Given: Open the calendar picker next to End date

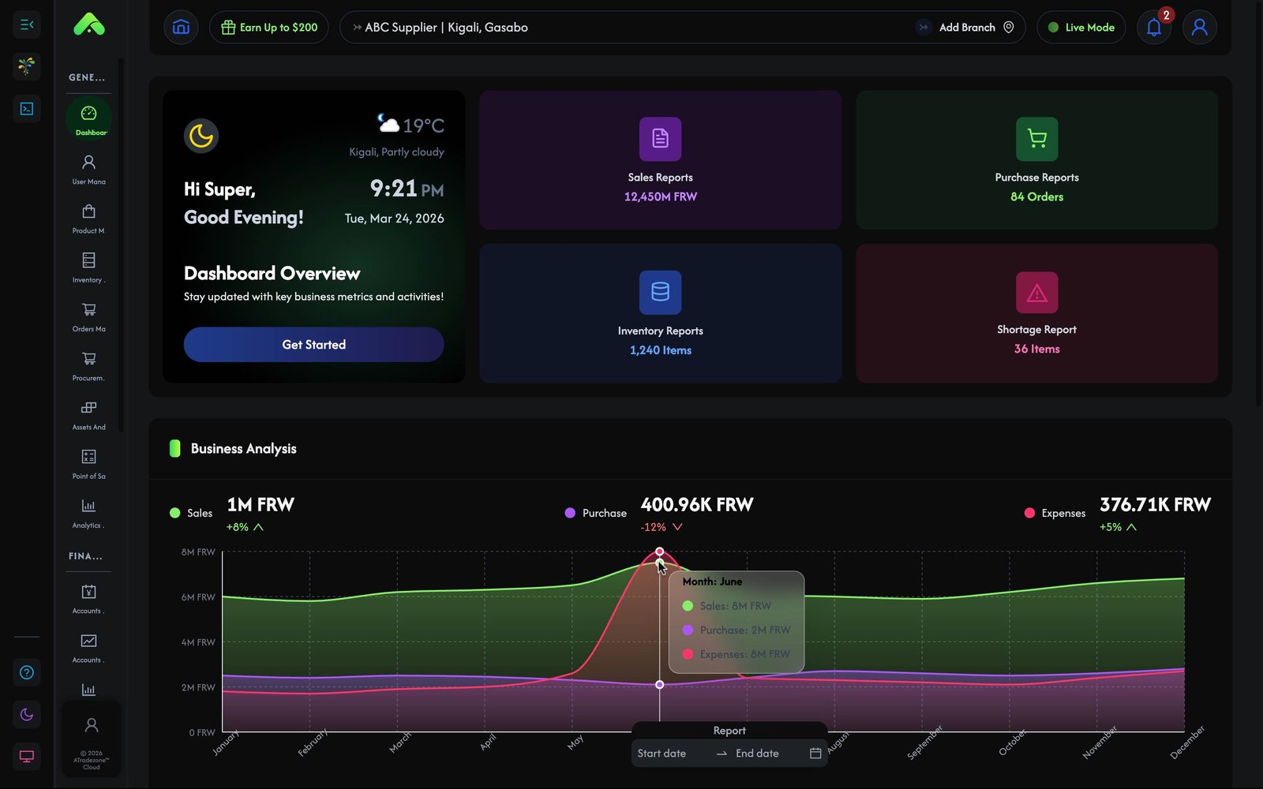Looking at the screenshot, I should [x=814, y=753].
